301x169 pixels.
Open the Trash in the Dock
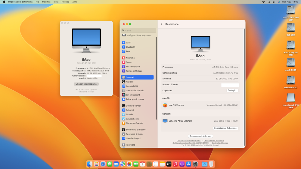211,164
